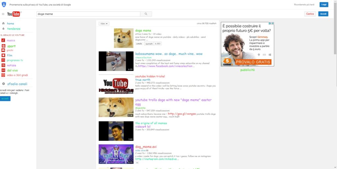Open video a 360 gradi link

(17, 75)
